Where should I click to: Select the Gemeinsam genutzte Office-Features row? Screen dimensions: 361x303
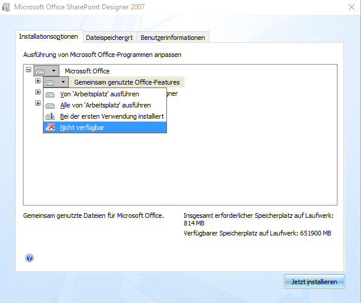127,82
